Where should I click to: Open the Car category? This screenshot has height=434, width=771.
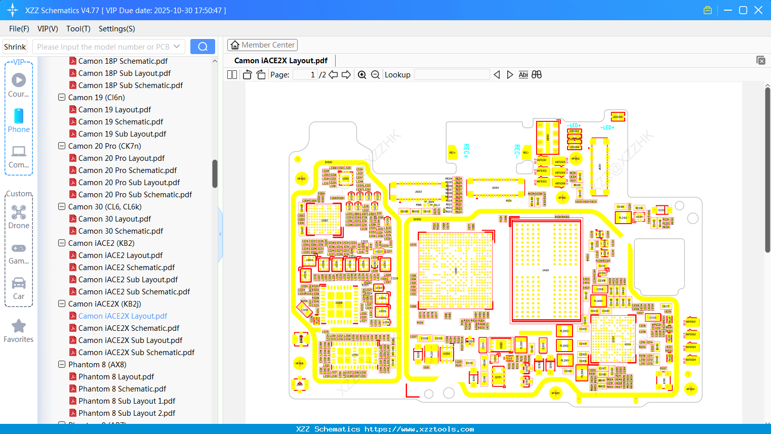click(x=19, y=288)
